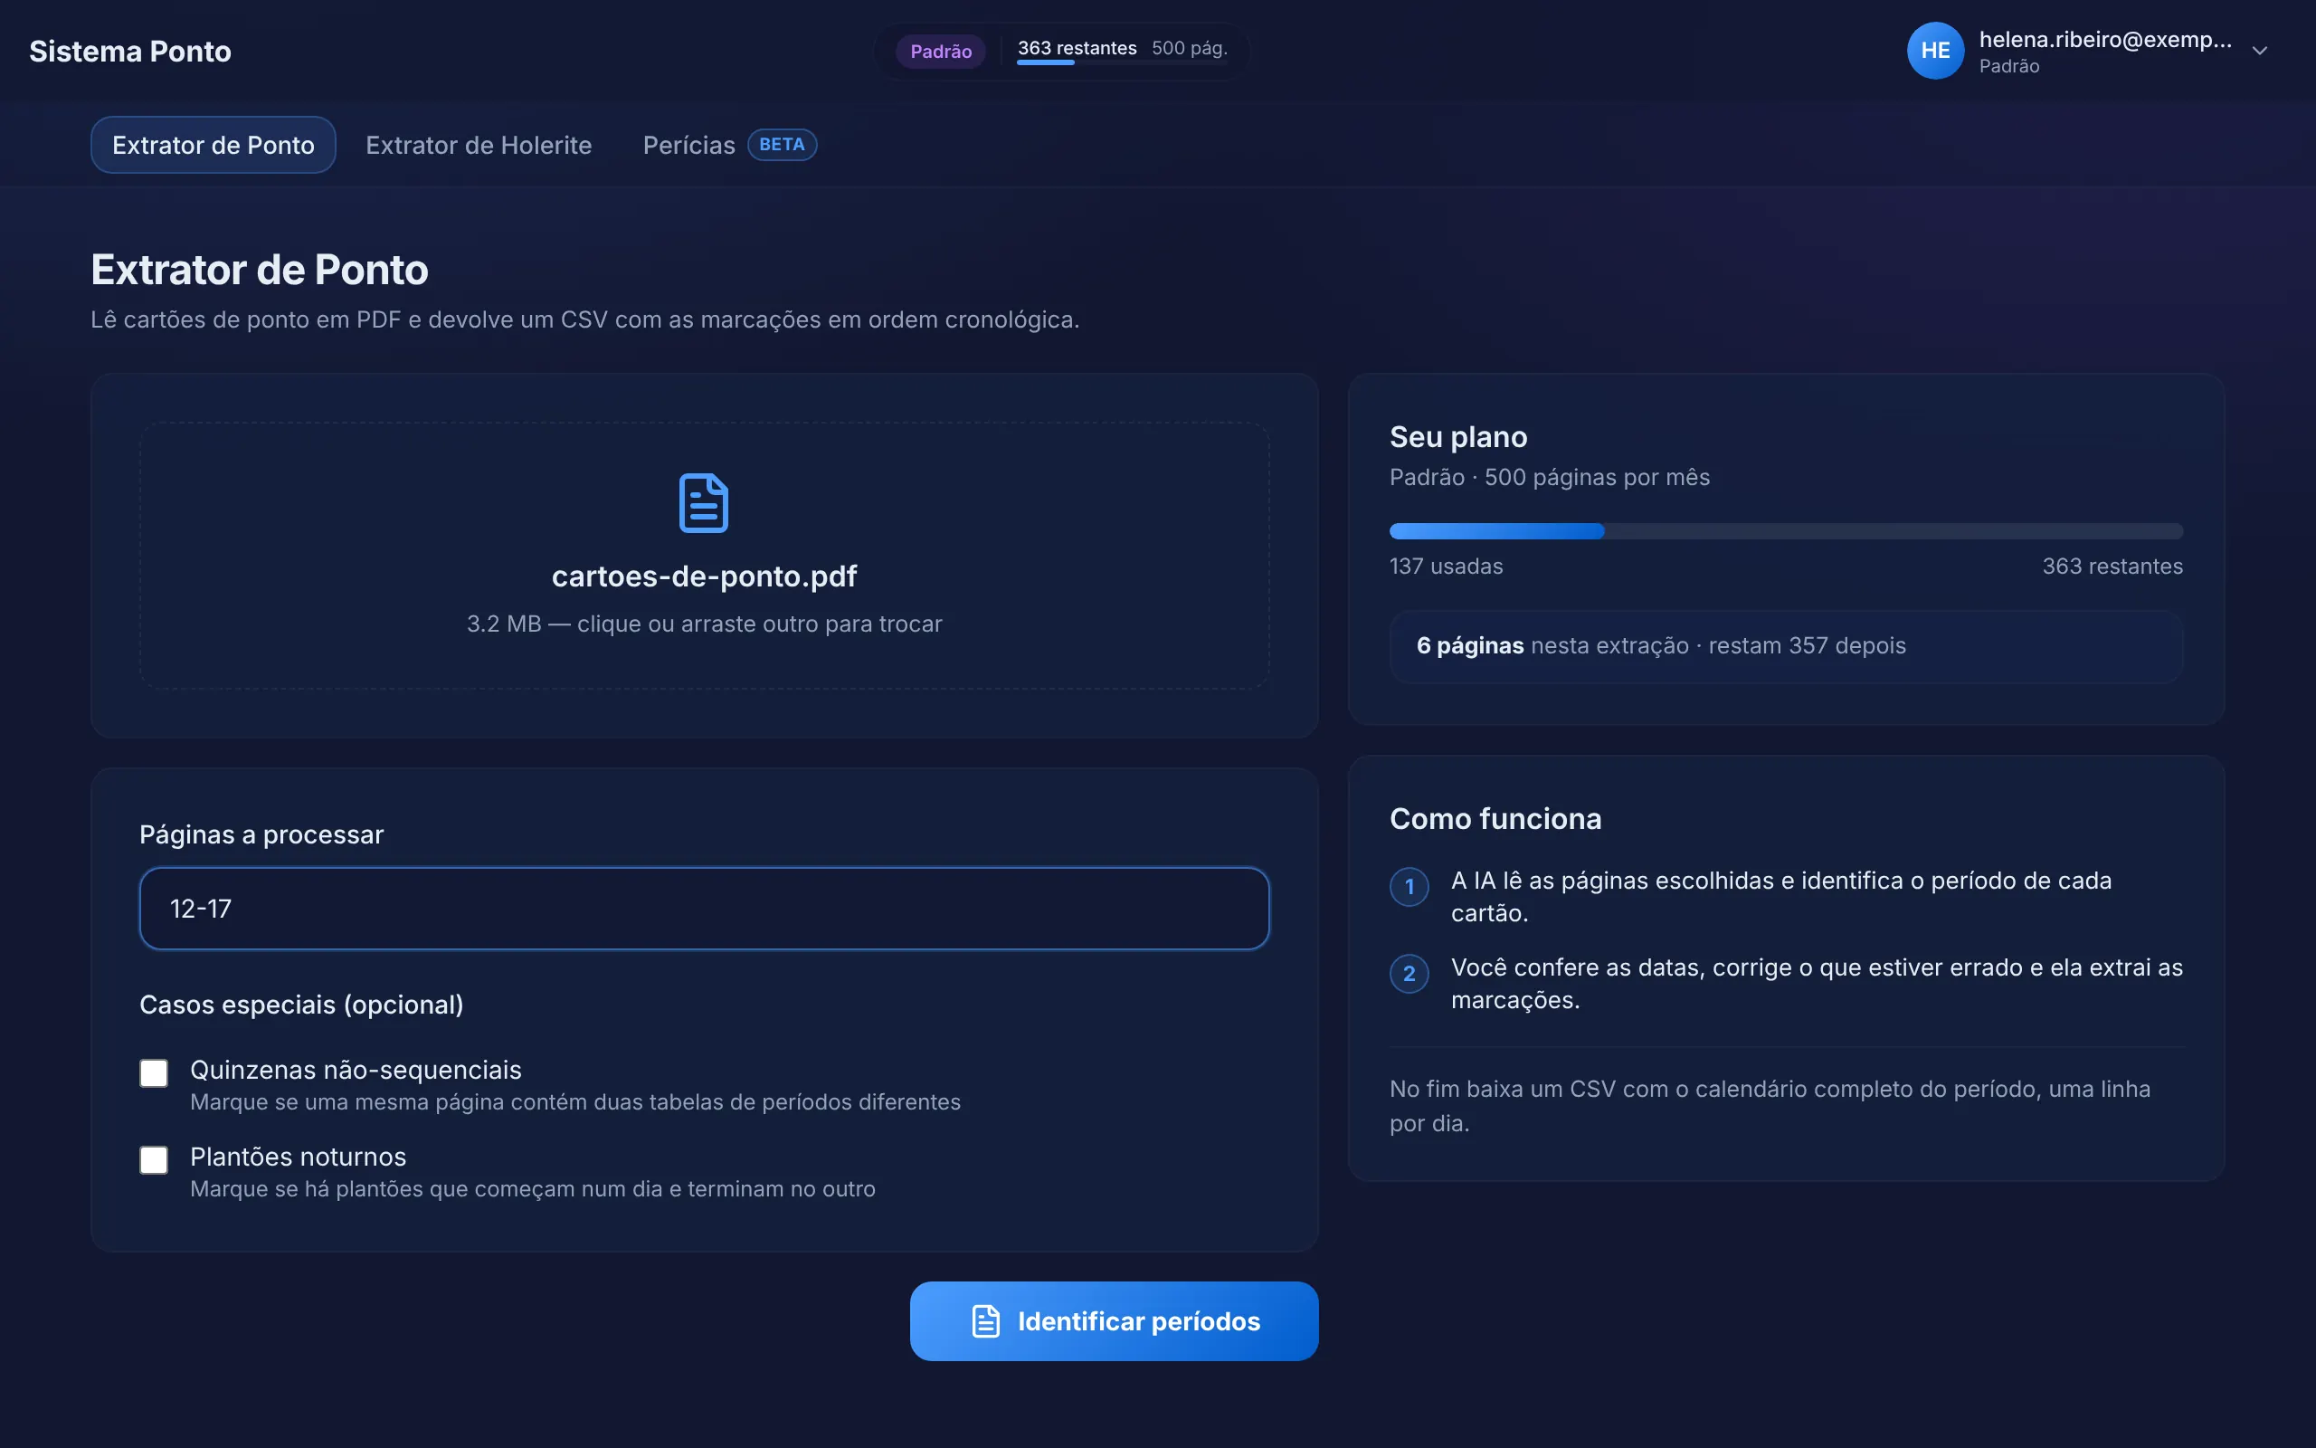This screenshot has width=2316, height=1448.
Task: Click the Plantões noturnos label
Action: point(299,1157)
